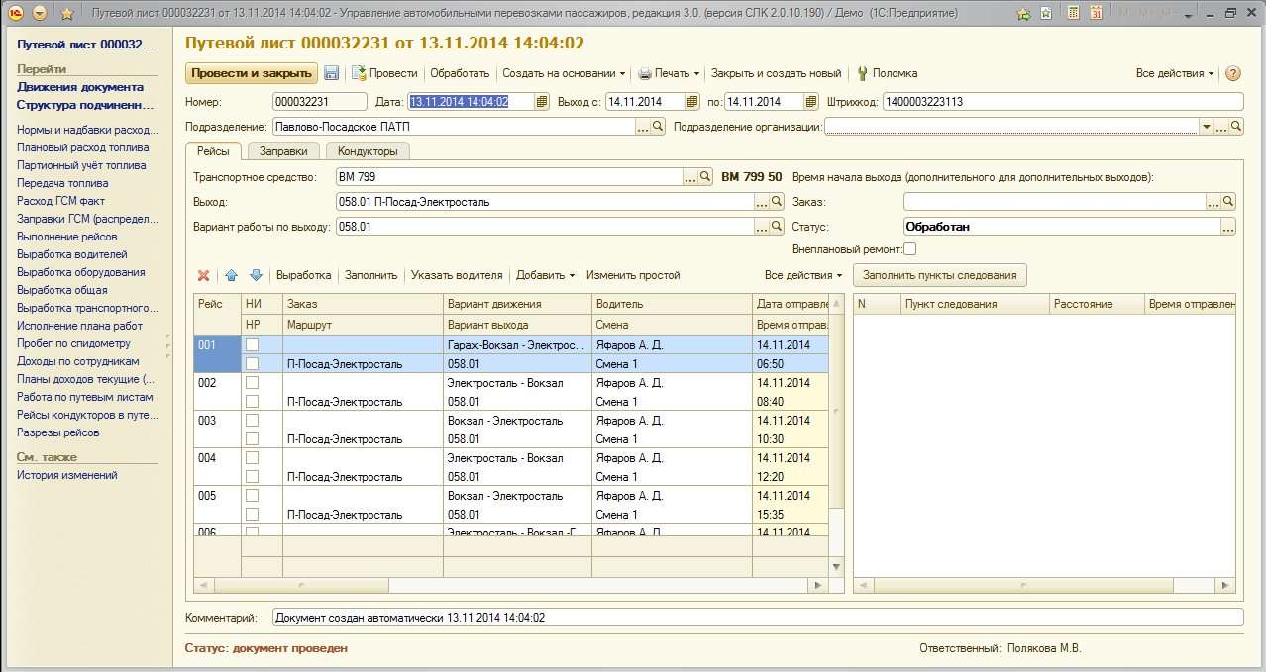Open the title bar main menu arrow
1266x672 pixels.
[x=40, y=13]
